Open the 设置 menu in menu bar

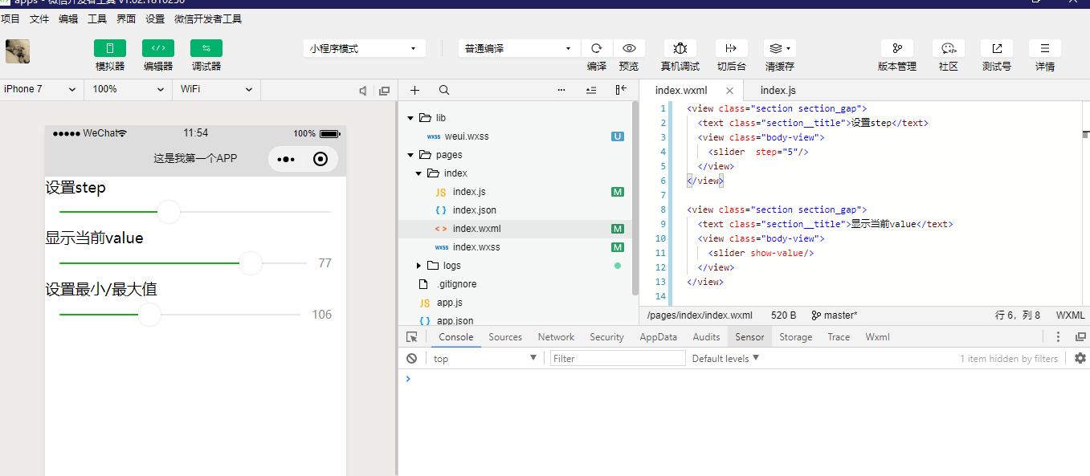pos(155,18)
